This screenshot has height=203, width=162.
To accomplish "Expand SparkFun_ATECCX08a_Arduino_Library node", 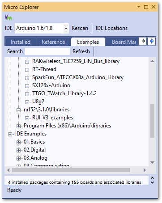I will 27,78.
